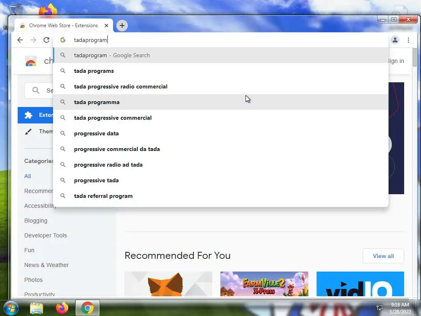
Task: Open the Extensions section with puzzle icon
Action: point(35,115)
